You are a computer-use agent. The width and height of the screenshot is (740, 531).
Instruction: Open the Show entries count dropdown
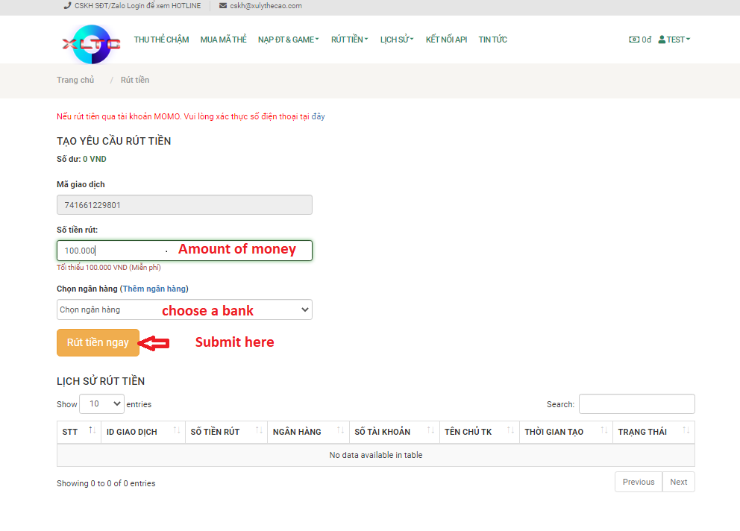point(102,404)
